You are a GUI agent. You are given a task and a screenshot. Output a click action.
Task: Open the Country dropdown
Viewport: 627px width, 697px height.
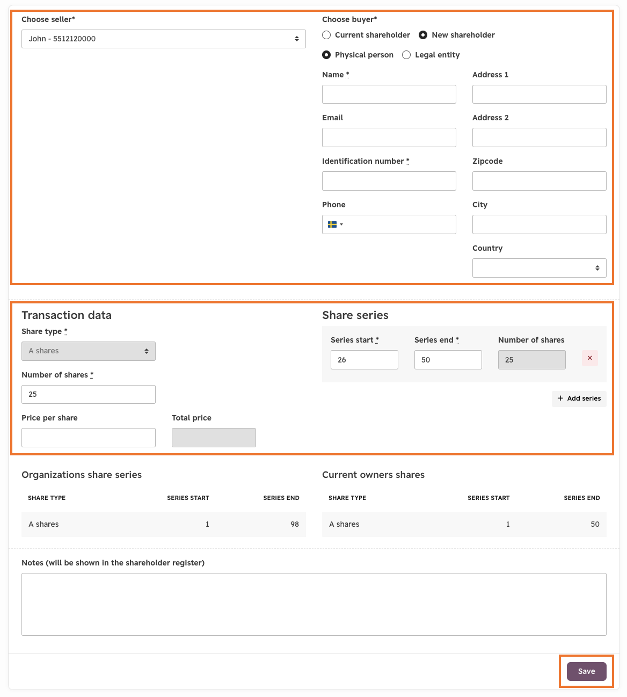(x=539, y=268)
